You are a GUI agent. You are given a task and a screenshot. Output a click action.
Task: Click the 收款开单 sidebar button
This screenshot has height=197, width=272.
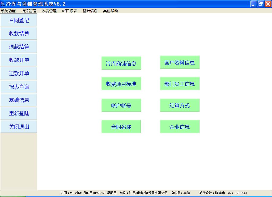click(19, 60)
